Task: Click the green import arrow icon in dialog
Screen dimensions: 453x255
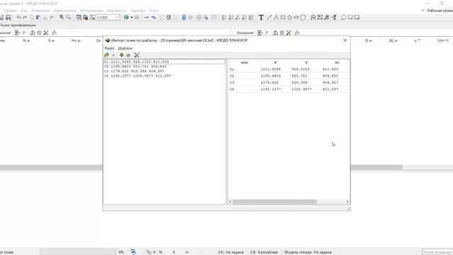Action: pos(121,55)
